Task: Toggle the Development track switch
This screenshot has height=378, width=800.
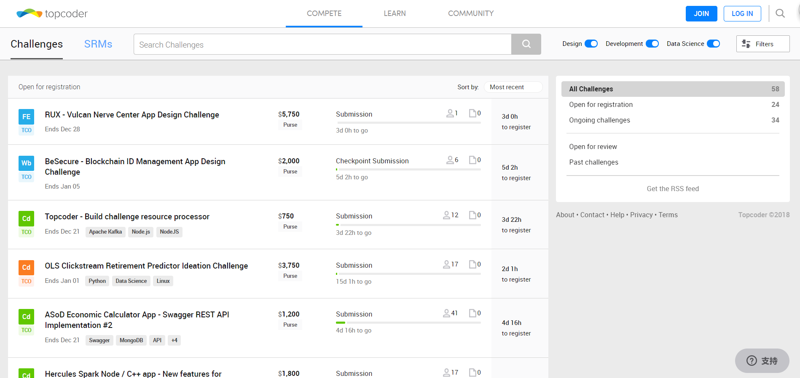Action: pyautogui.click(x=652, y=44)
